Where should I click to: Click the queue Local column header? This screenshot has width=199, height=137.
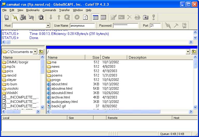[x=34, y=118]
